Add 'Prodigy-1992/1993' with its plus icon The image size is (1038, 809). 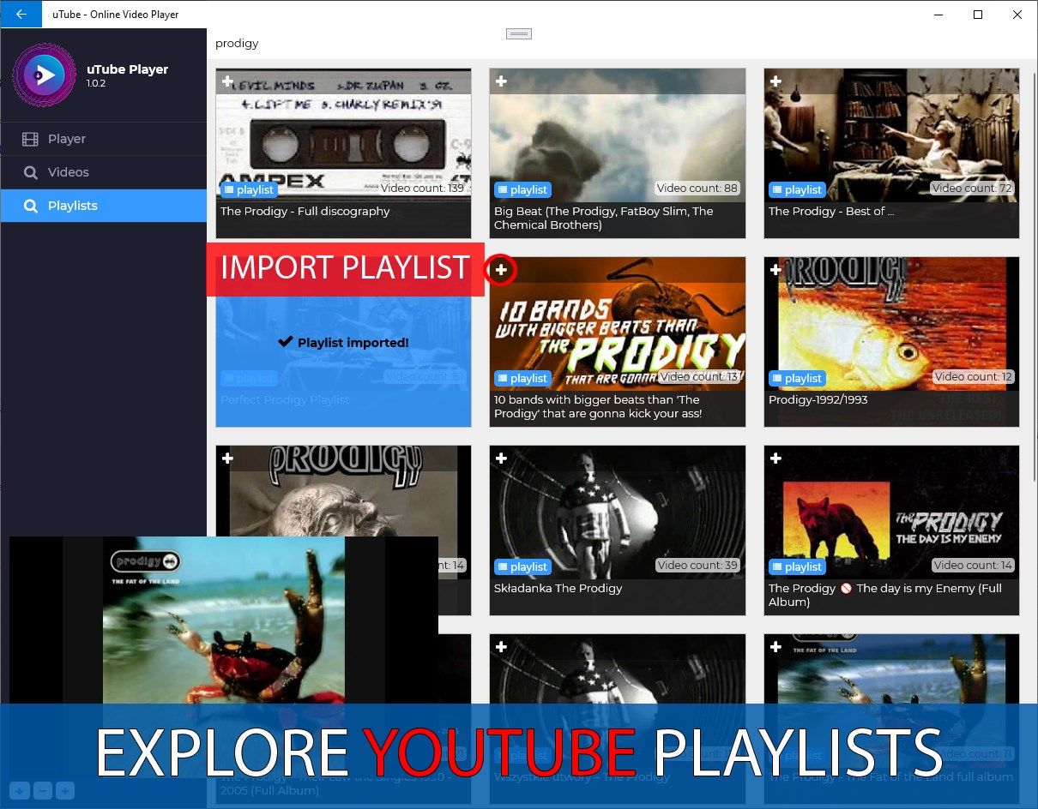pyautogui.click(x=775, y=270)
